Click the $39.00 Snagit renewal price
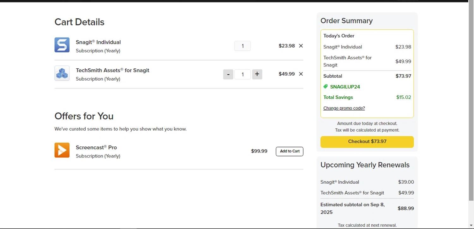 [x=406, y=182]
